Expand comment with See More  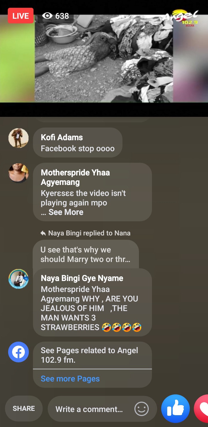pyautogui.click(x=66, y=212)
